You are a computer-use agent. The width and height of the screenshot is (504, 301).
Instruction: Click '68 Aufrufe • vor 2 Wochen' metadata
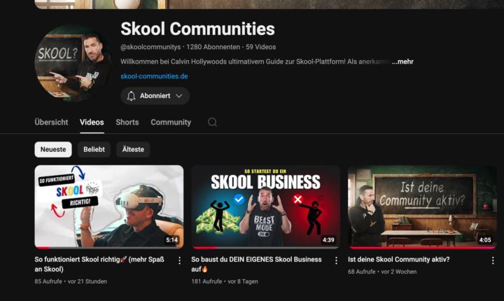pyautogui.click(x=382, y=272)
